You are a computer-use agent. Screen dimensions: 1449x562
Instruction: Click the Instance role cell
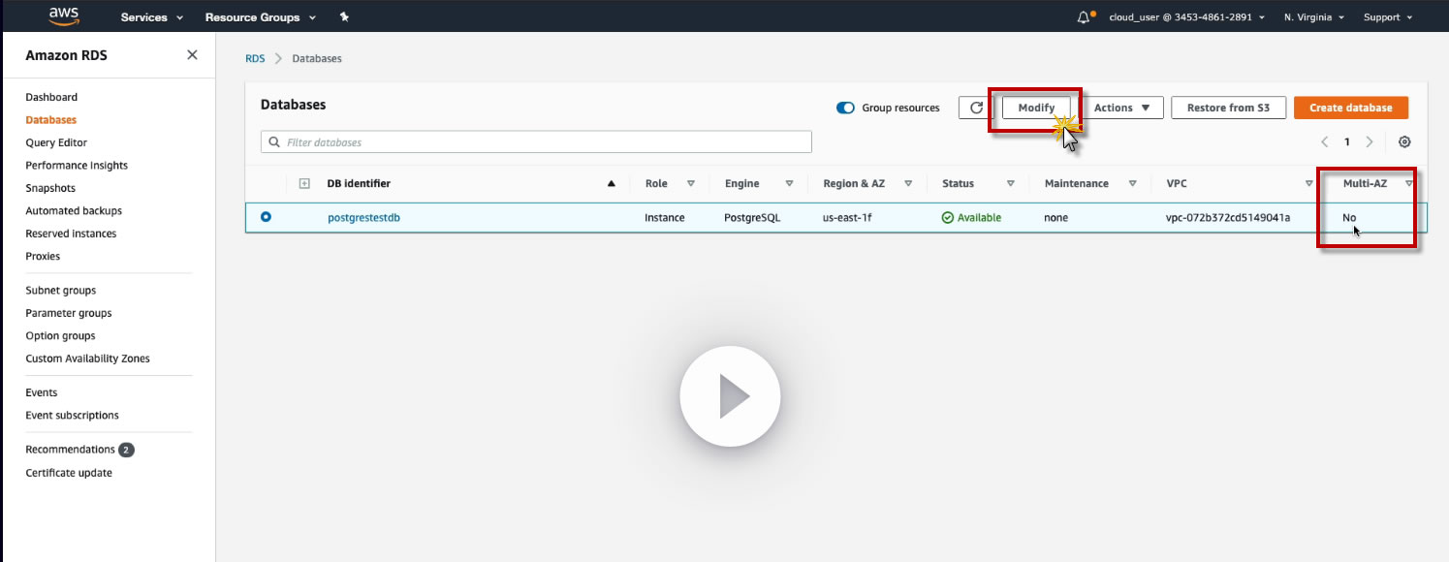pos(665,217)
